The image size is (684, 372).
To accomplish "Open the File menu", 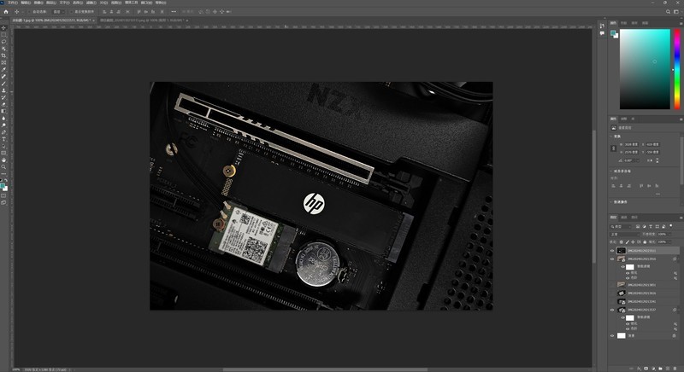I will (12, 3).
